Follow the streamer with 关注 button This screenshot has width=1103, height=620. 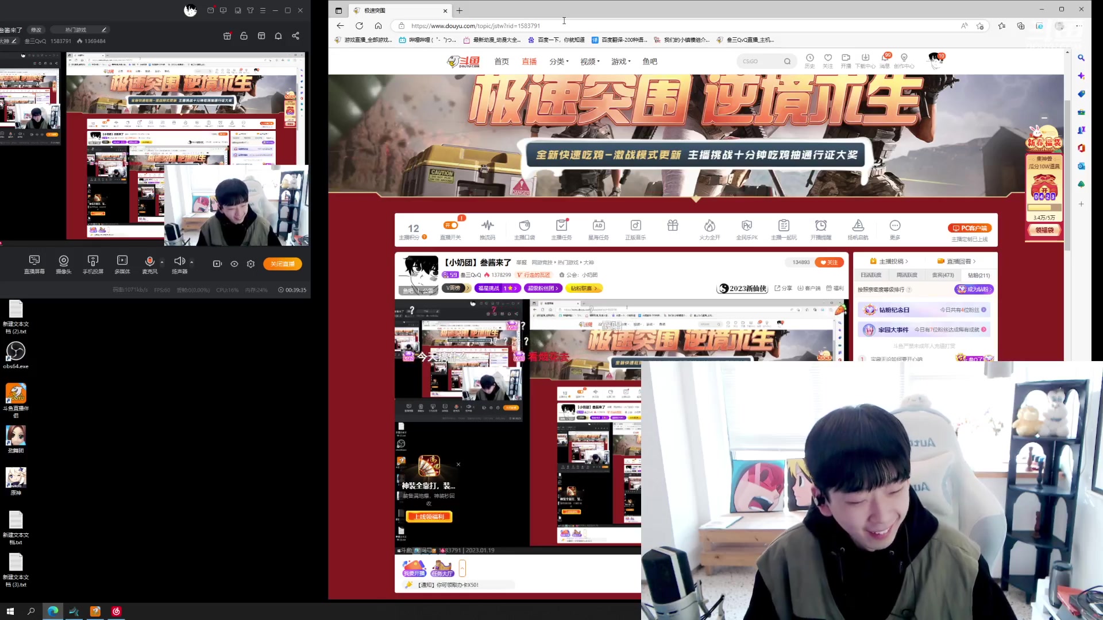point(830,262)
